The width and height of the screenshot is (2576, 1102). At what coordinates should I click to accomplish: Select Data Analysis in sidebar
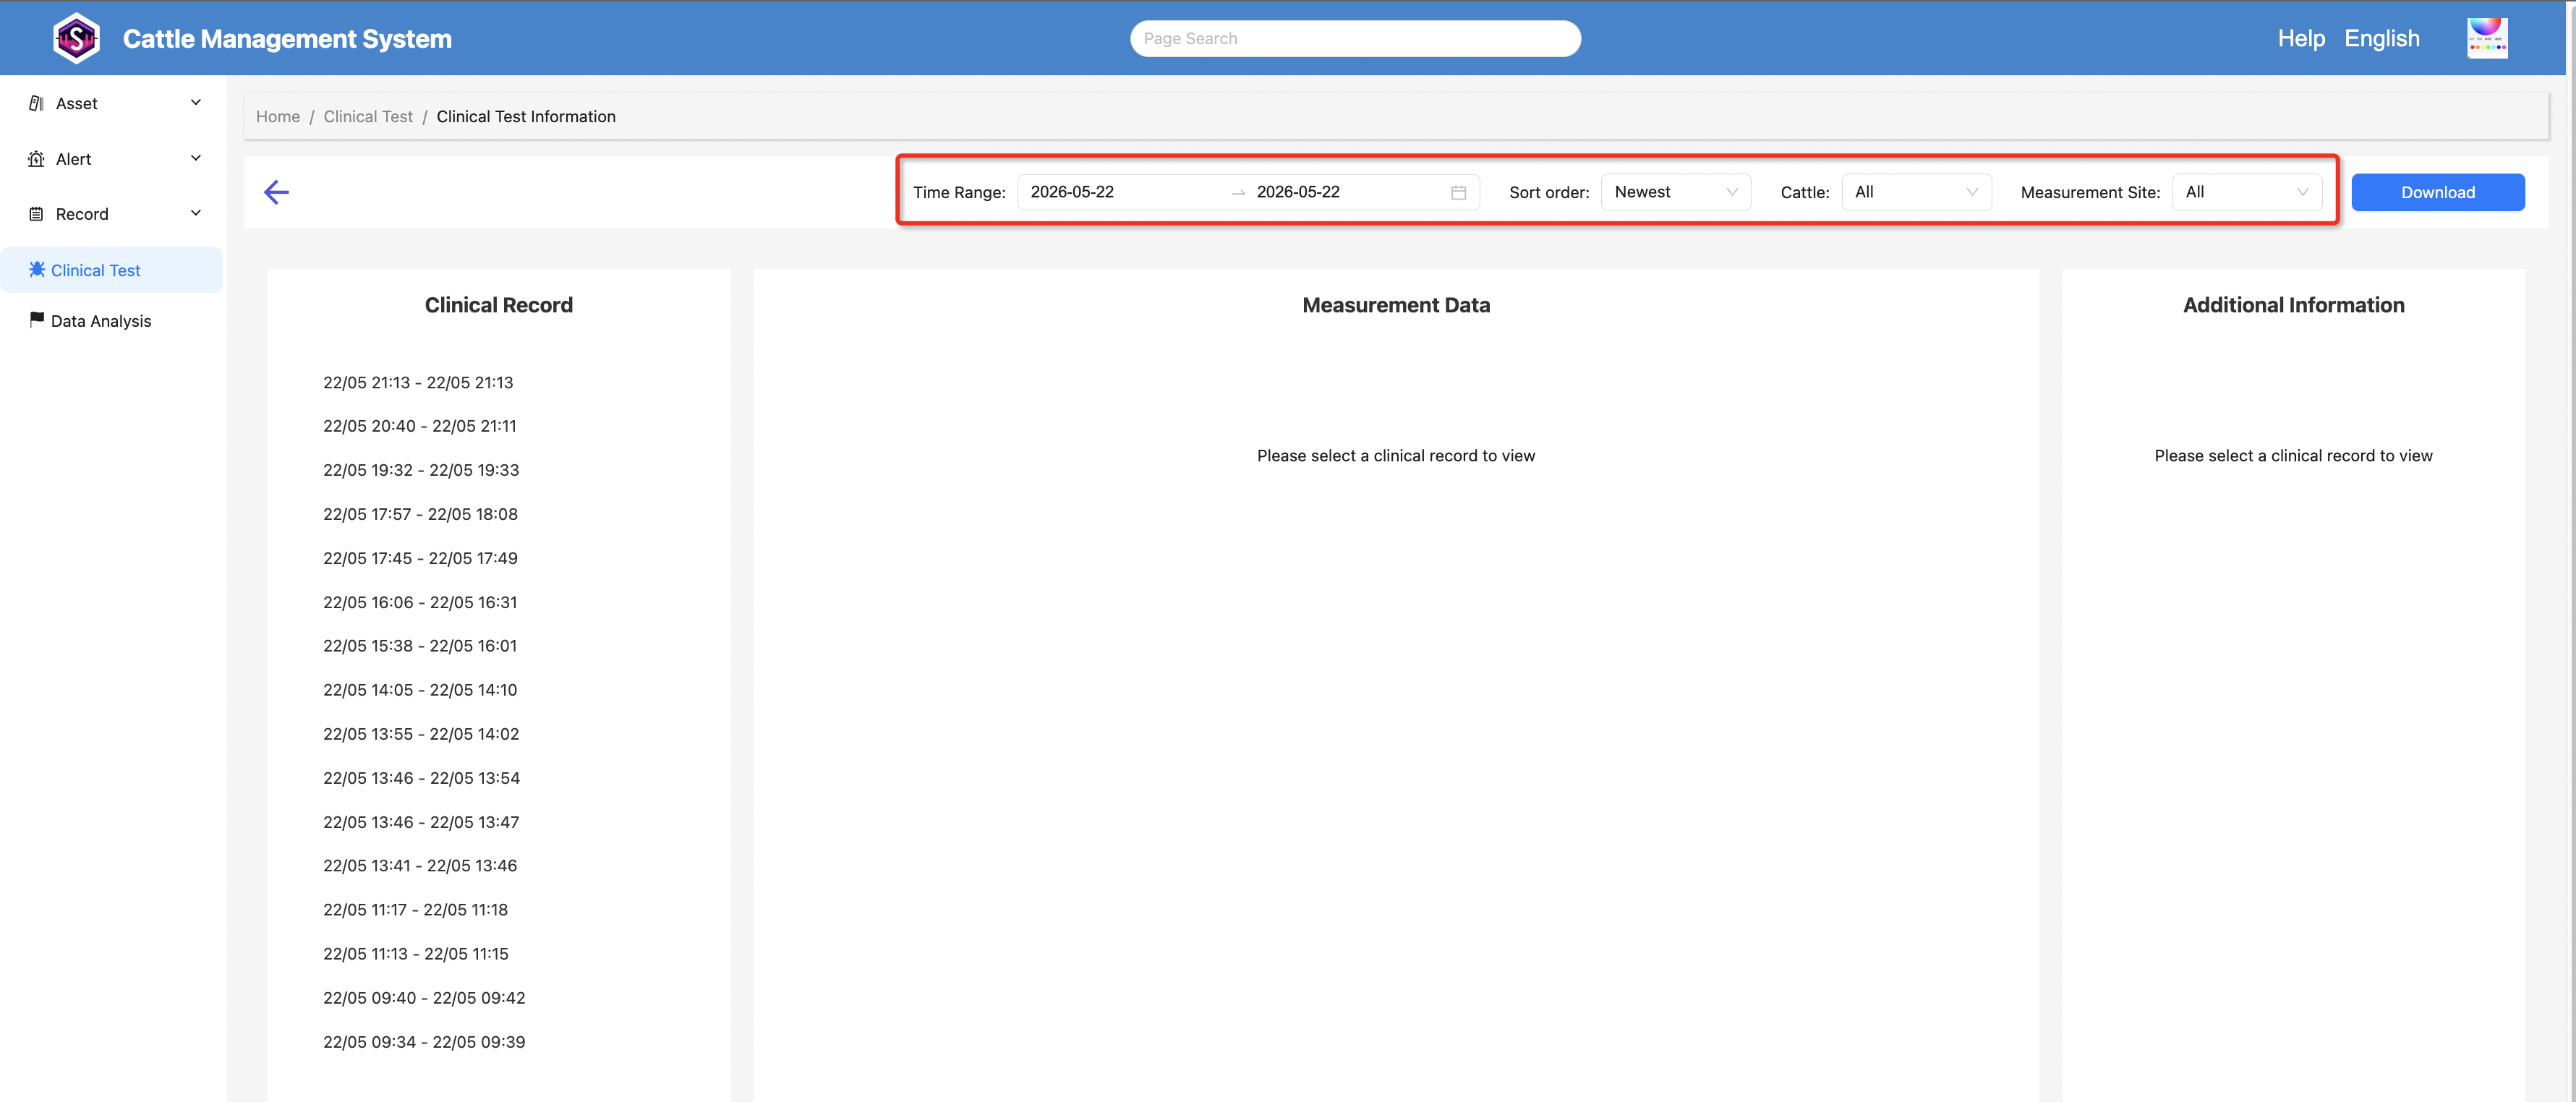pyautogui.click(x=112, y=321)
